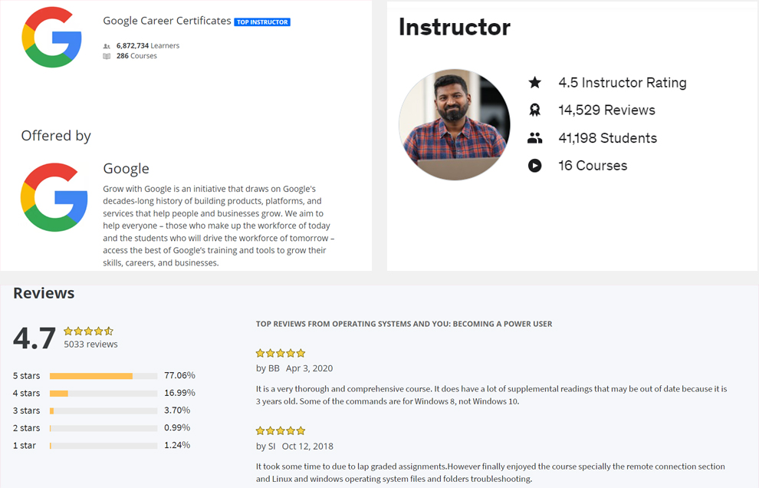Screen dimensions: 759x488
Task: Filter reviews by 1 star label
Action: click(25, 445)
